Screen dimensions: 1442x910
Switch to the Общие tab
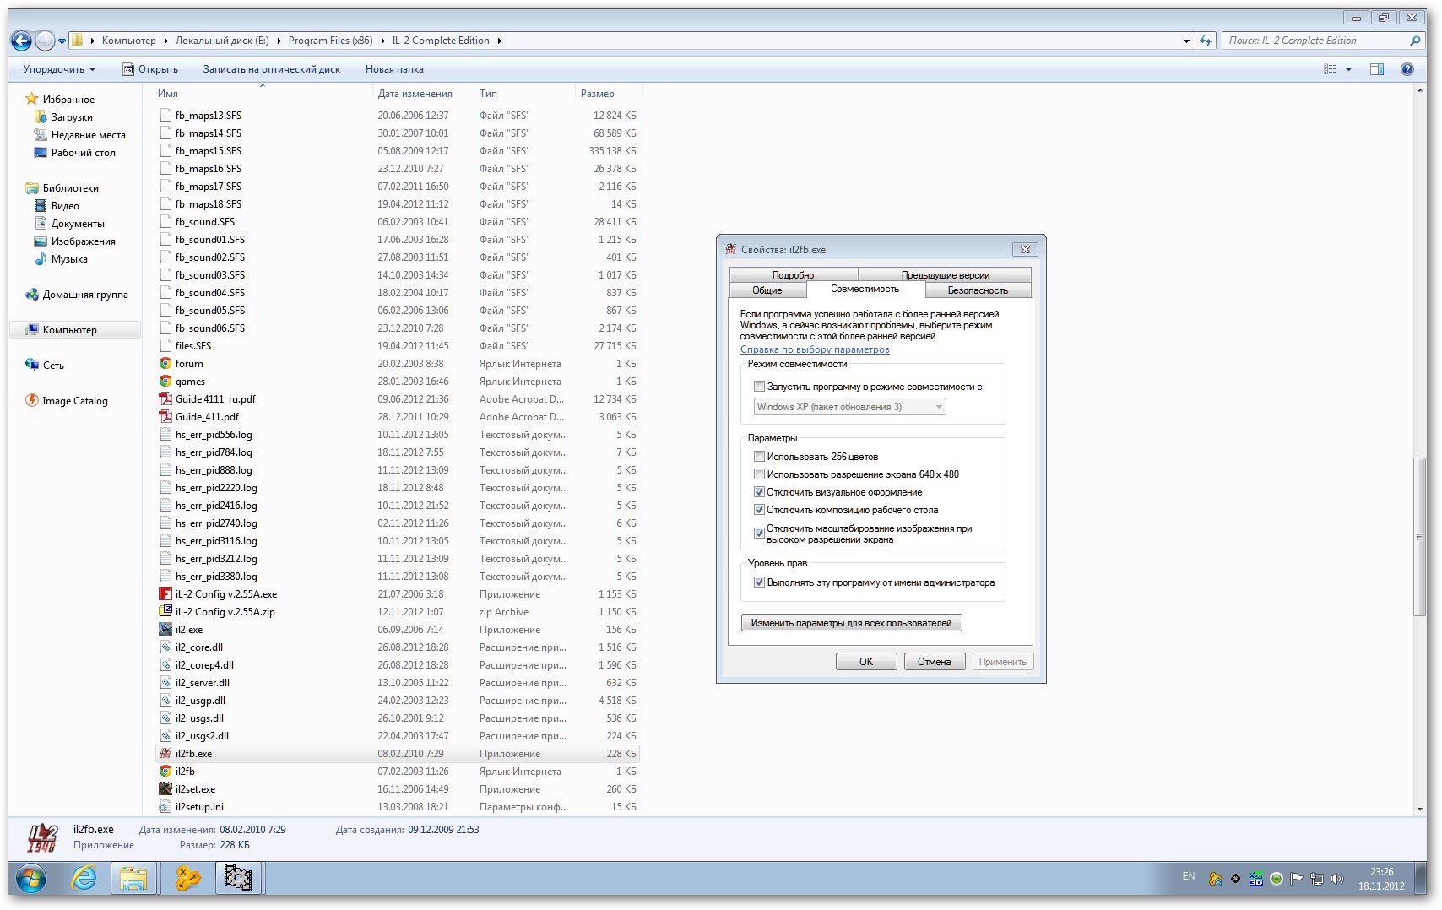click(x=767, y=290)
